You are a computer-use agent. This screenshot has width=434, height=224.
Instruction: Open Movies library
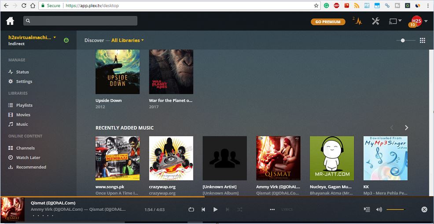coord(19,114)
